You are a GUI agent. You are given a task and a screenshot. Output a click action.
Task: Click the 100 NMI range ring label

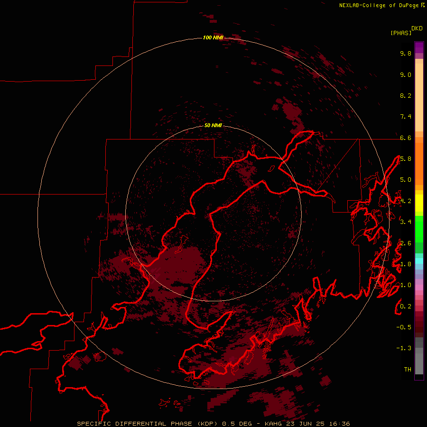coord(213,37)
